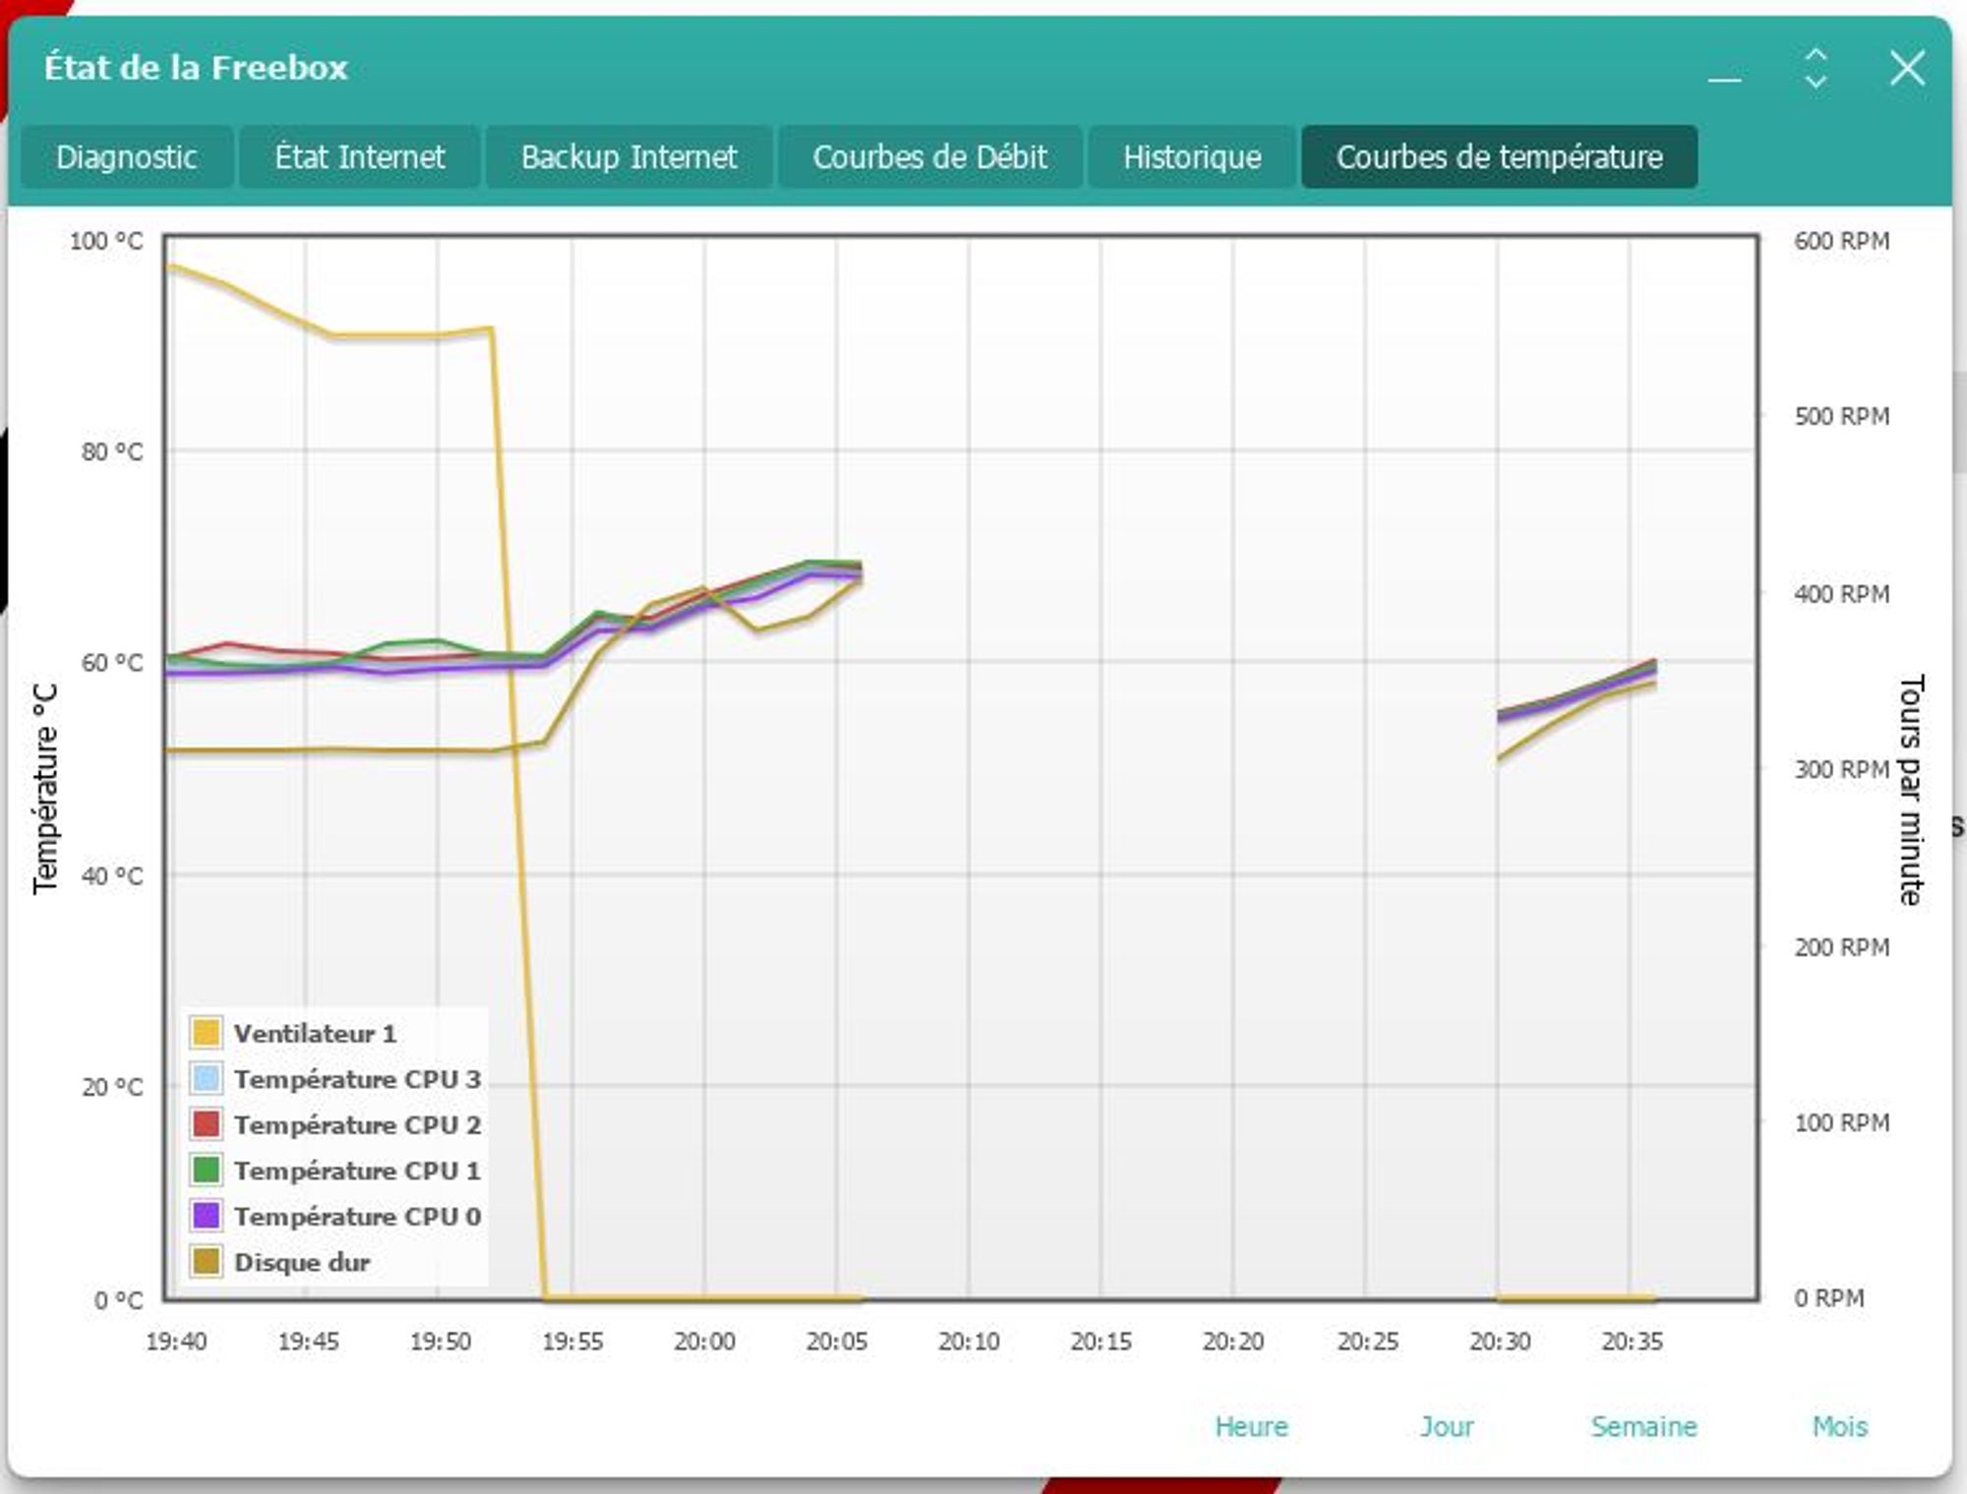Show the Heure time range
The width and height of the screenshot is (1967, 1494).
coord(1251,1426)
